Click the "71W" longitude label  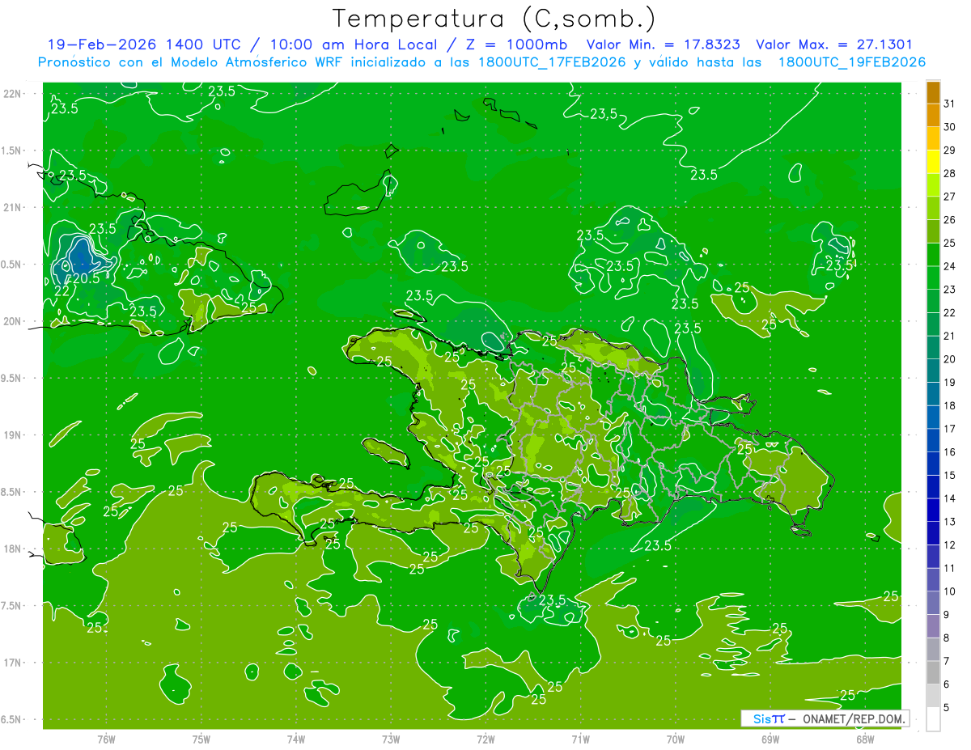click(x=580, y=739)
